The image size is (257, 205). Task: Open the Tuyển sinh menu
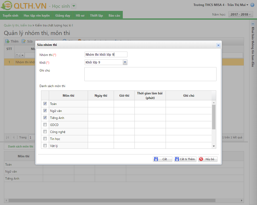[10, 15]
